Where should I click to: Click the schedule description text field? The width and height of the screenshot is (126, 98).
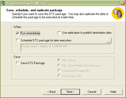click(x=66, y=48)
